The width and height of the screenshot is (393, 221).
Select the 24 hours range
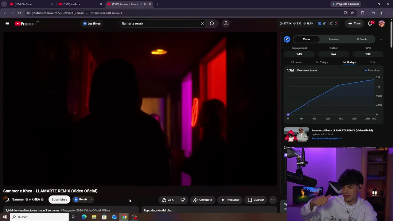(296, 62)
